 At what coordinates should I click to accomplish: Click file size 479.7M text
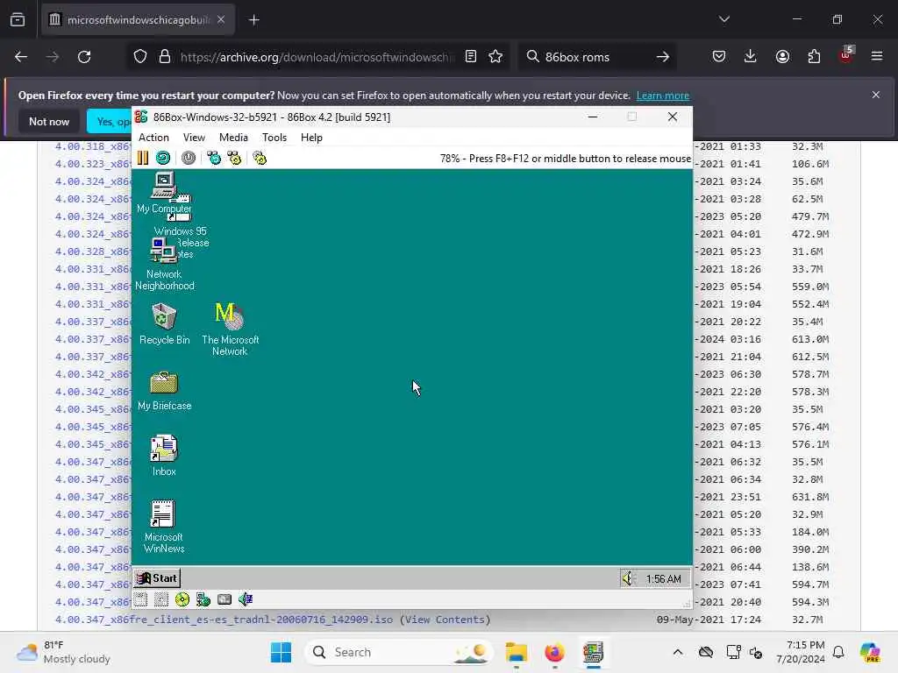click(x=809, y=216)
